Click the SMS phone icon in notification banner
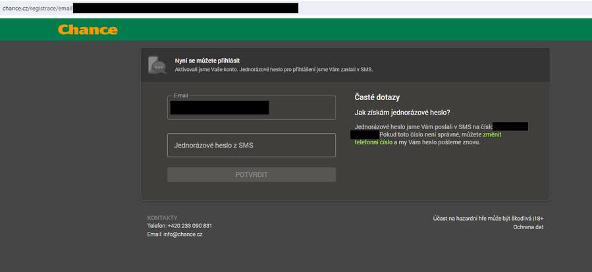 point(157,65)
